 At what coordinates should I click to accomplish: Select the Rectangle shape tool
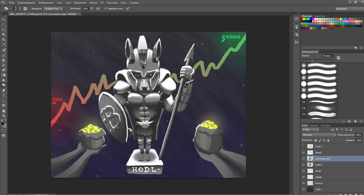[x=4, y=106]
